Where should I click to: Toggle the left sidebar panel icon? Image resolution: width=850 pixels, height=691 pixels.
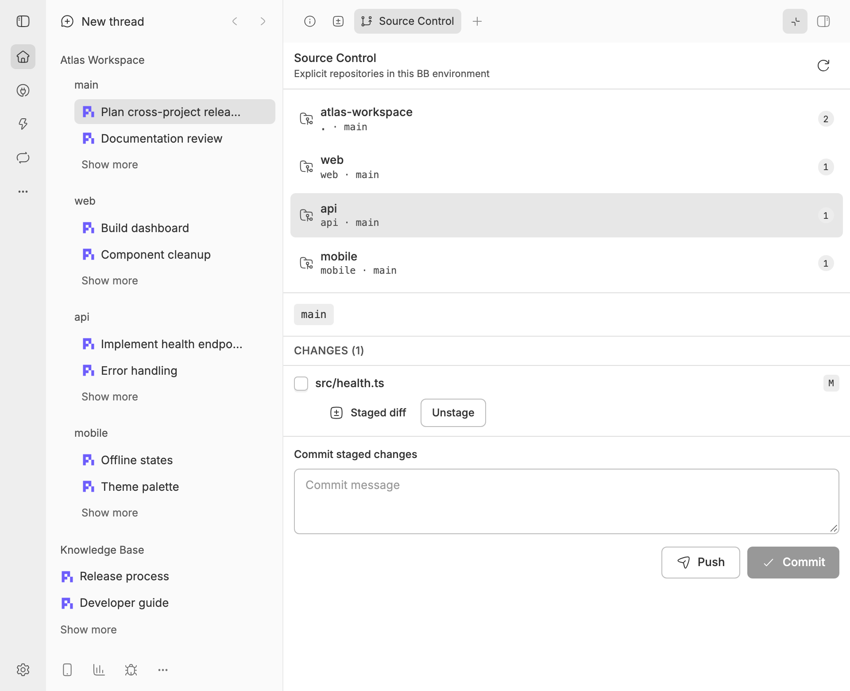tap(23, 21)
